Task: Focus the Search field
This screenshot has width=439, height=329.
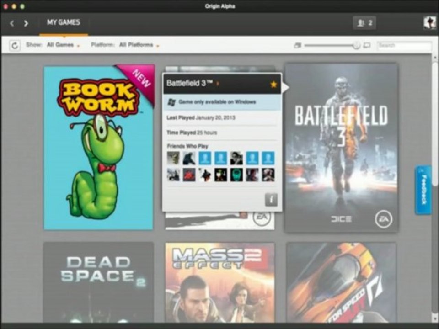Action: pyautogui.click(x=404, y=45)
